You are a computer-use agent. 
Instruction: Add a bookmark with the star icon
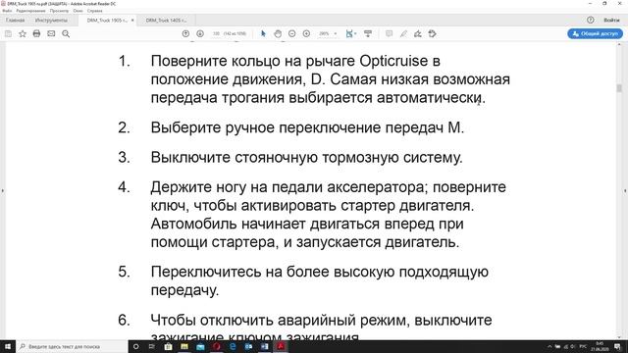pos(23,34)
